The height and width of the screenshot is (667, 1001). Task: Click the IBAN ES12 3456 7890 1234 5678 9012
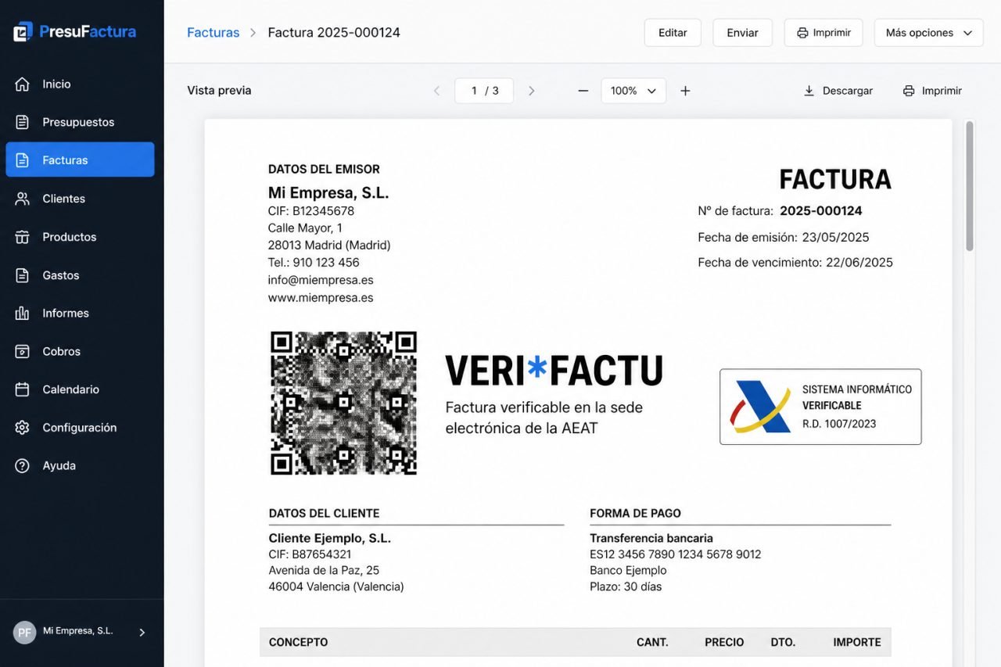click(675, 554)
